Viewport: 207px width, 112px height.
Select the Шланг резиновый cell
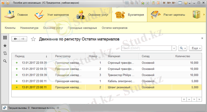point(121,87)
